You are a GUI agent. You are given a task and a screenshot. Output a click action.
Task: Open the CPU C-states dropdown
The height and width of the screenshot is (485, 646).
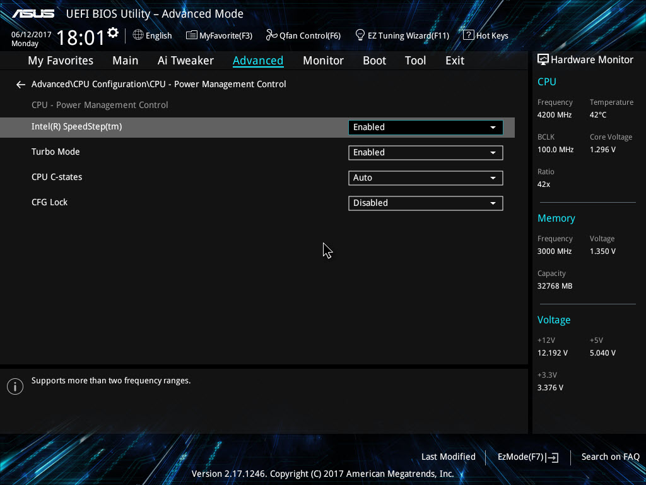[x=426, y=177]
